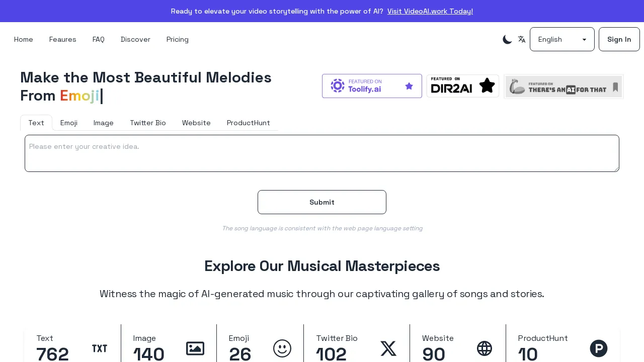644x362 pixels.
Task: Click the TXT icon beside the Text count
Action: pos(100,348)
